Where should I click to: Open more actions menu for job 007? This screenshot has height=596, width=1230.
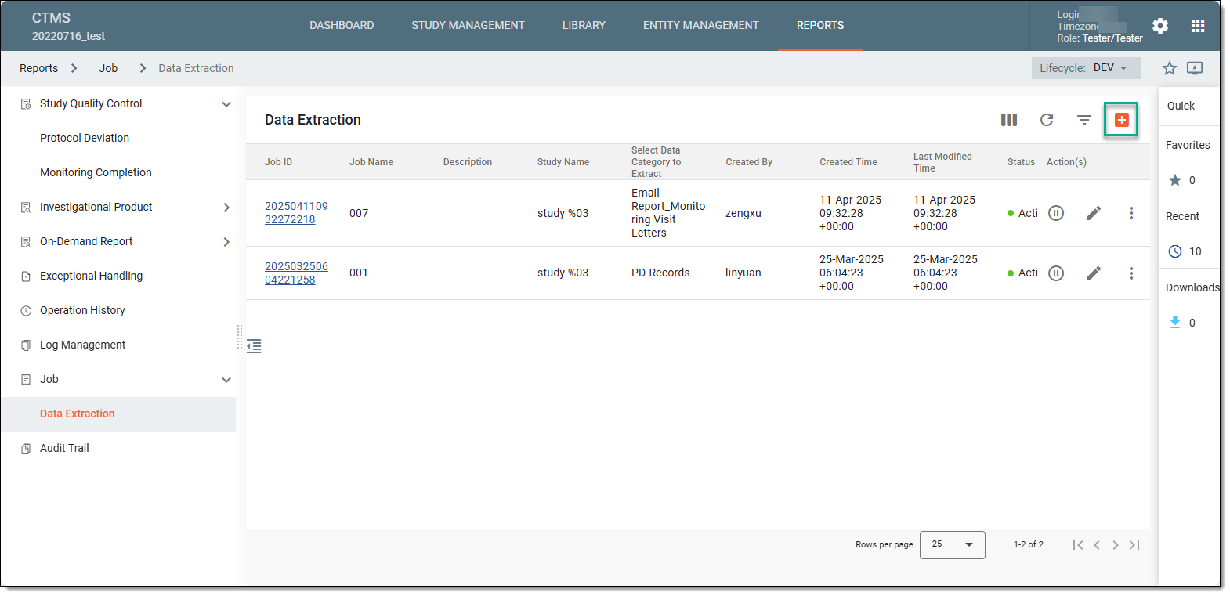(x=1131, y=213)
